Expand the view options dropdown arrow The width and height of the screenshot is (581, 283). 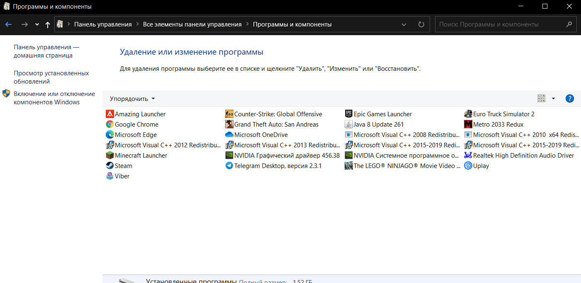553,98
